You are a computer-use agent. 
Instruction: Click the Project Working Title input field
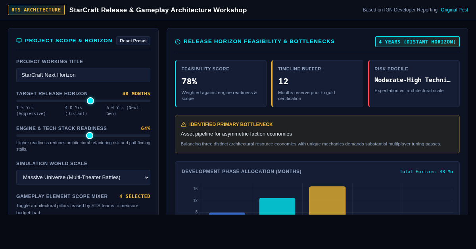[83, 75]
